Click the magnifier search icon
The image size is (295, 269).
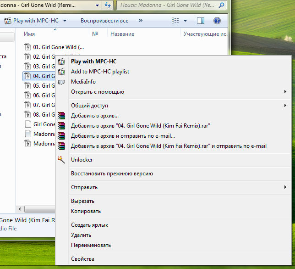click(x=222, y=5)
